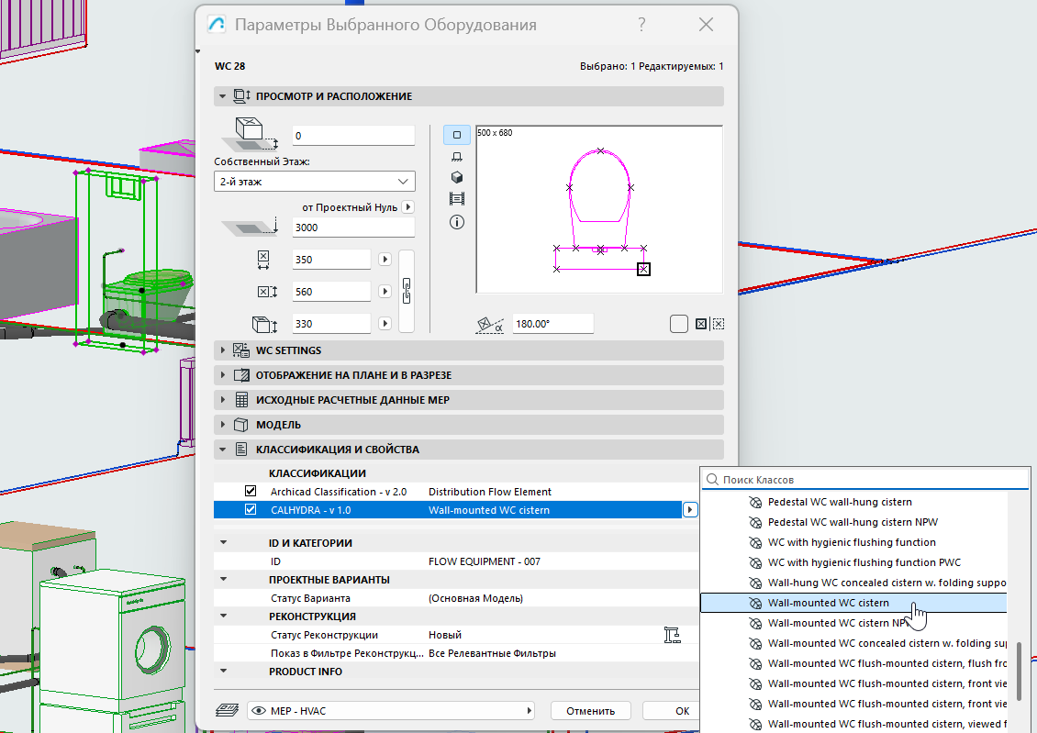This screenshot has height=733, width=1037.
Task: Collapse the PRODUCT INFO group
Action: 224,671
